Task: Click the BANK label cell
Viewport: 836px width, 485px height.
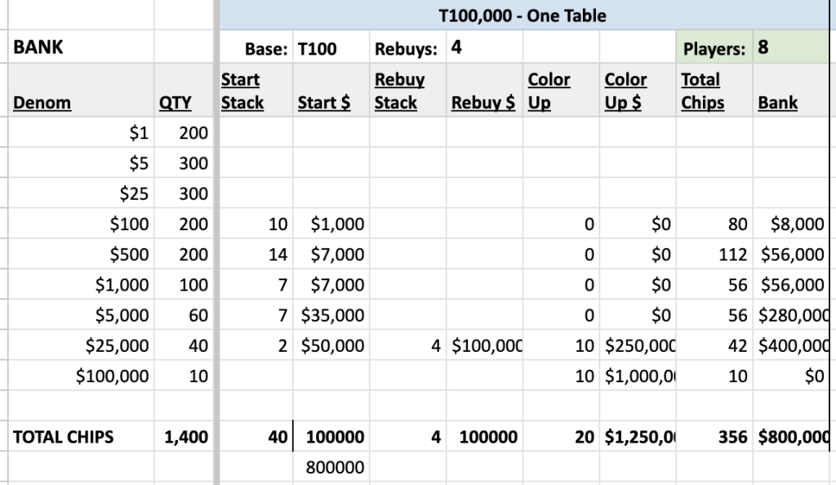Action: coord(81,47)
